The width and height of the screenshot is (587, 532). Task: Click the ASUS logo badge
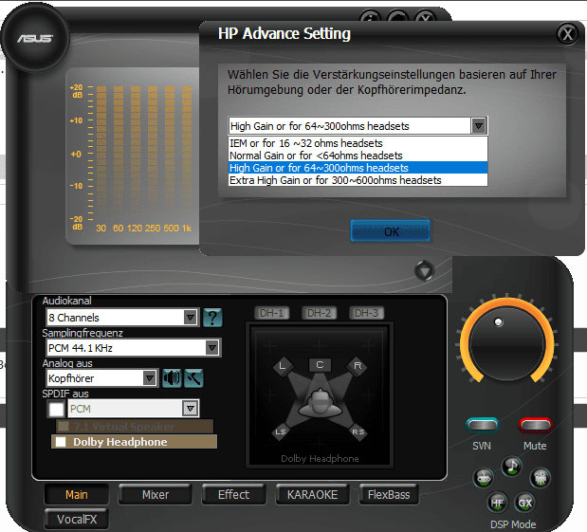pos(35,37)
